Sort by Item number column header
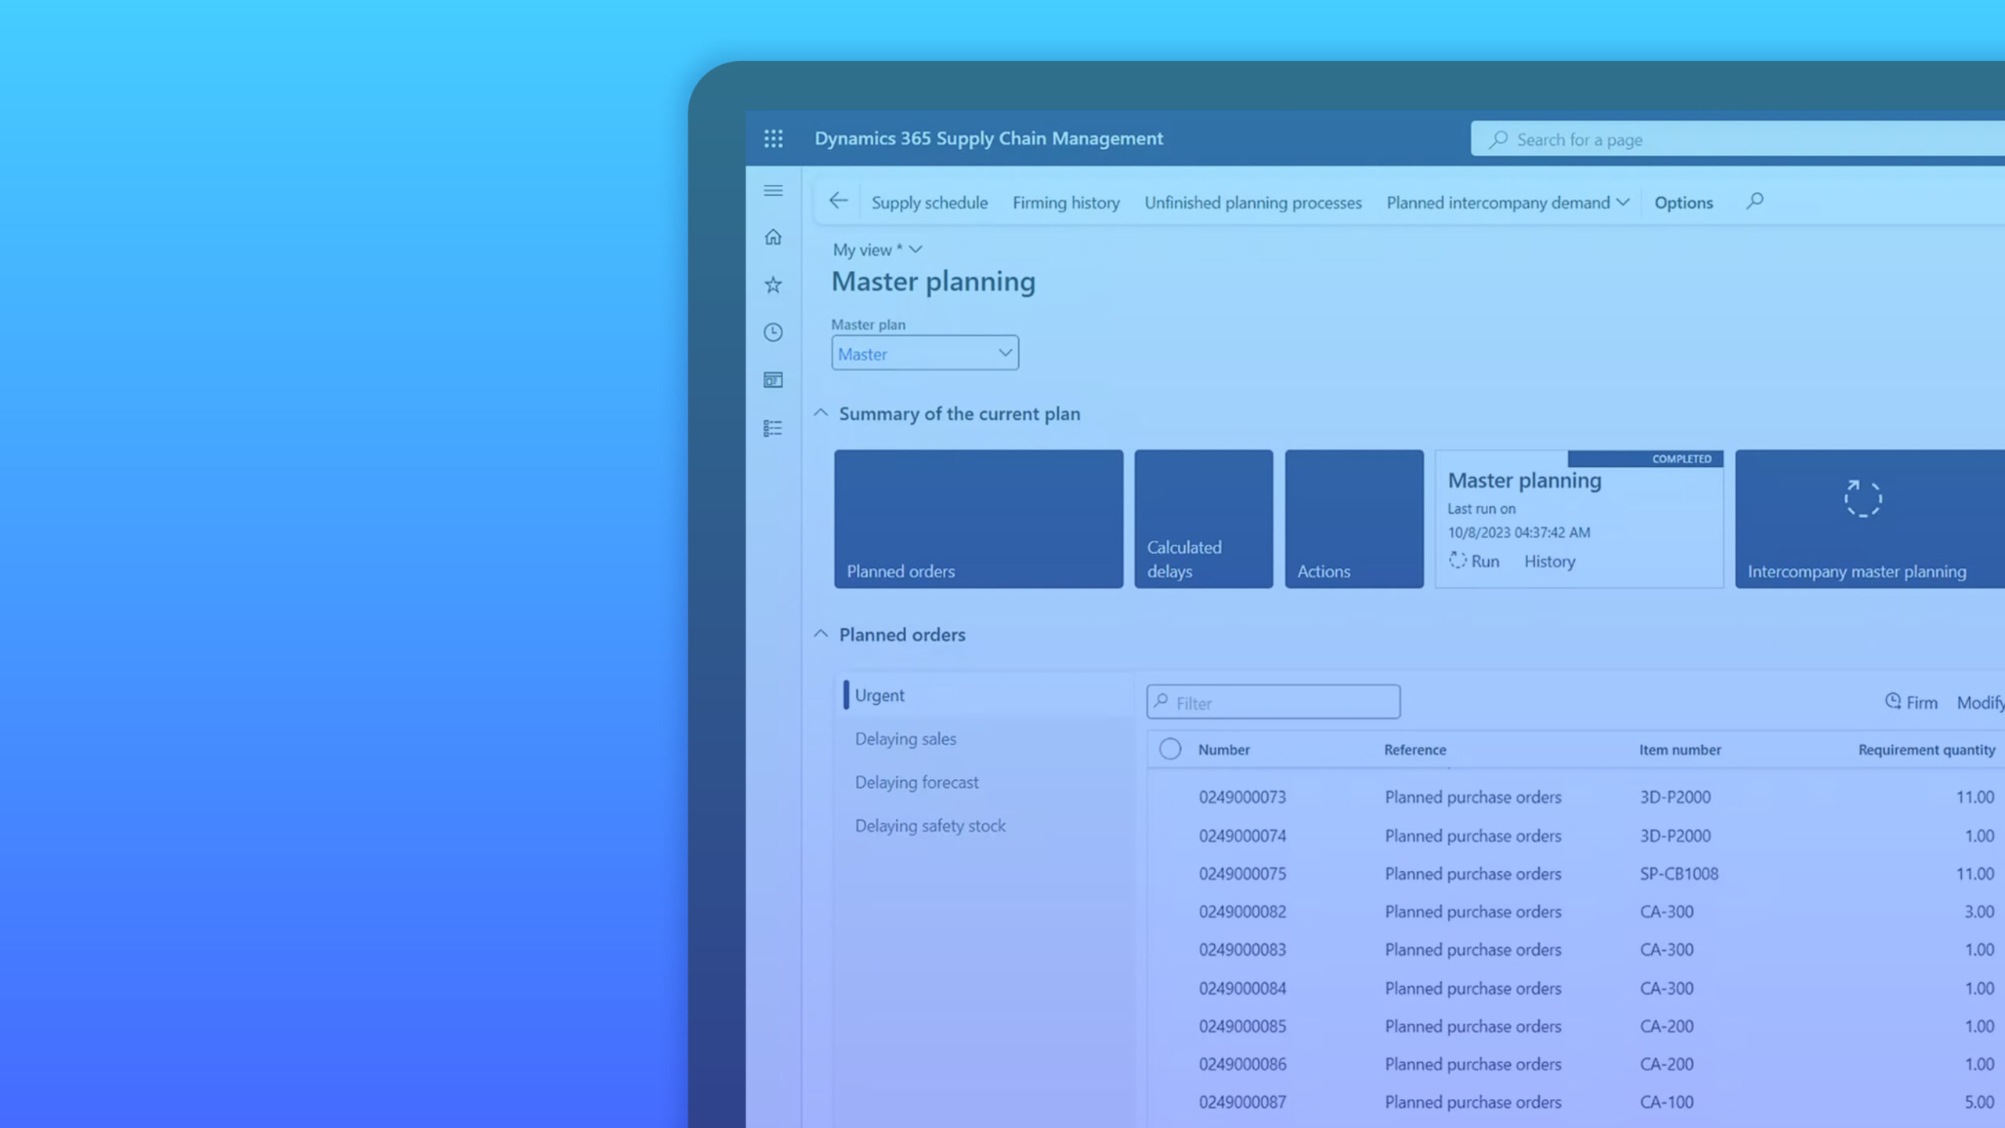 (1680, 750)
